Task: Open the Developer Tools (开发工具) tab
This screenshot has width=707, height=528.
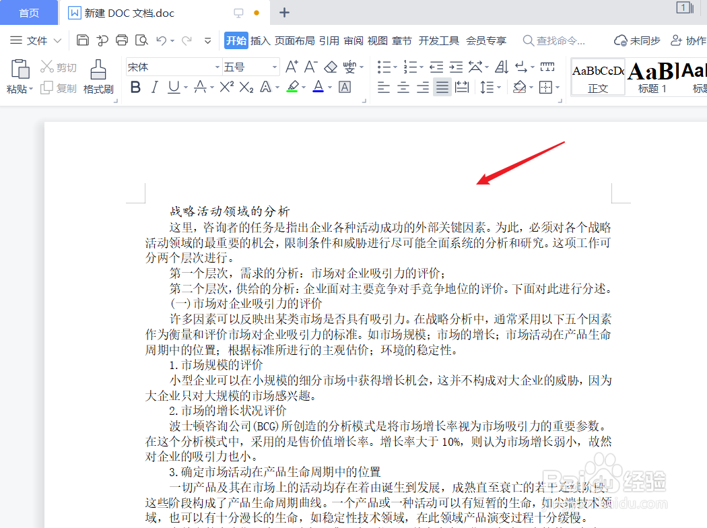Action: (x=439, y=40)
